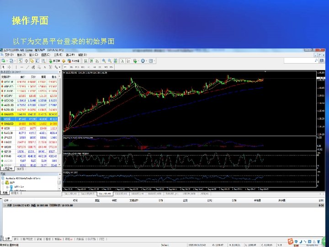Open MetaEditor from the toolbar icon

click(64, 61)
